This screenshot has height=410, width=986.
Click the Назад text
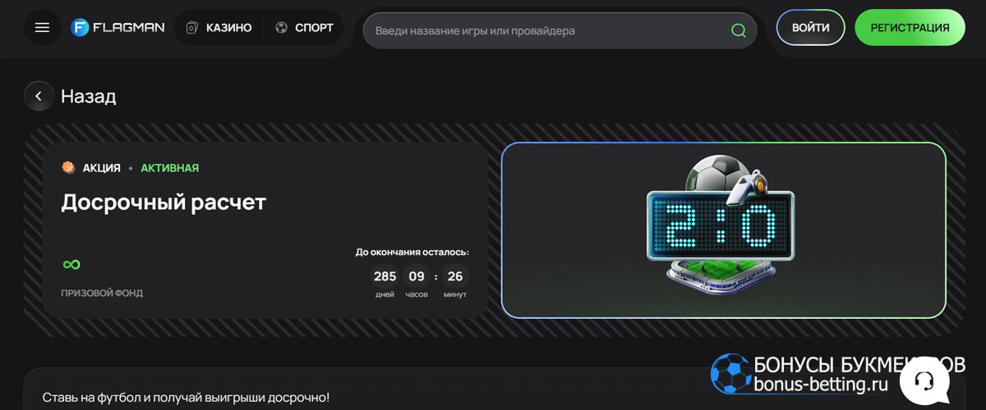[x=89, y=96]
